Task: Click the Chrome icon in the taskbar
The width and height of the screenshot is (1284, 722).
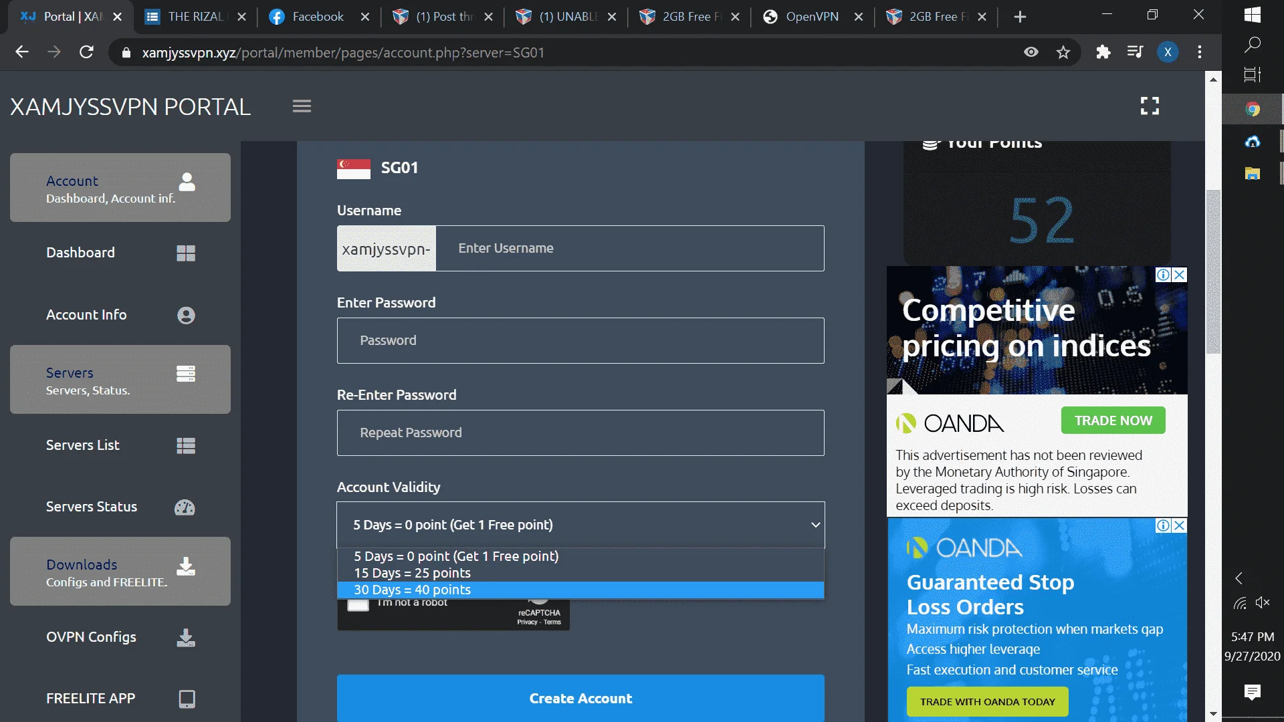Action: (1253, 109)
